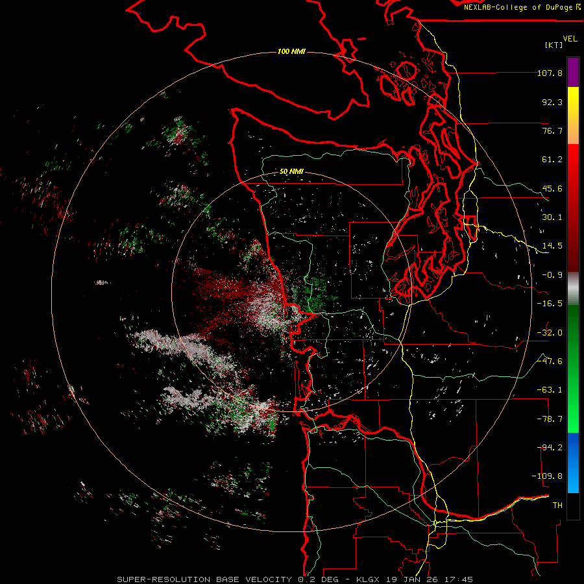584x584 pixels.
Task: Click the 50 NMI range ring label
Action: tap(291, 172)
